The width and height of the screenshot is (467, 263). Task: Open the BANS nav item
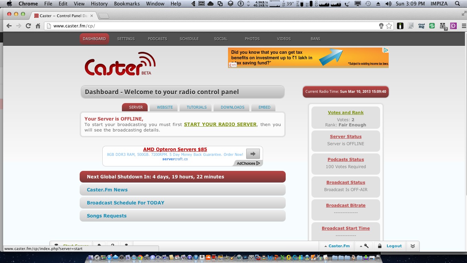[316, 39]
